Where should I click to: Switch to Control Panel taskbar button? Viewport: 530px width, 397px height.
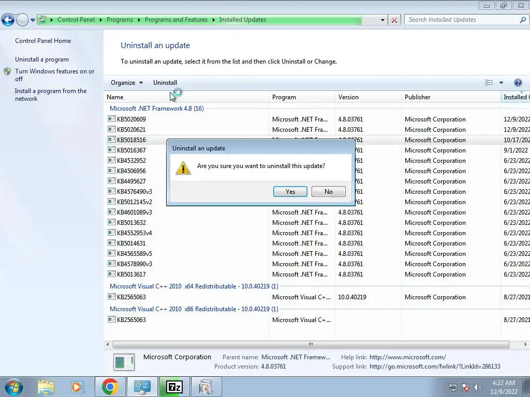[142, 387]
